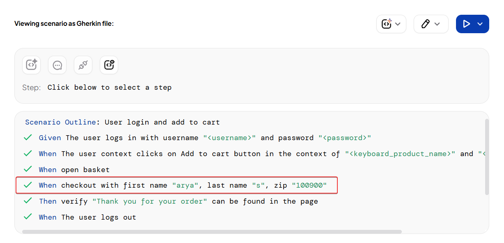This screenshot has width=504, height=243.
Task: Click the green checkmark beside the Given step
Action: coord(28,138)
